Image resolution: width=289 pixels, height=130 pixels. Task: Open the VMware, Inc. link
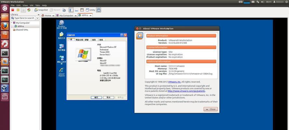174,82
